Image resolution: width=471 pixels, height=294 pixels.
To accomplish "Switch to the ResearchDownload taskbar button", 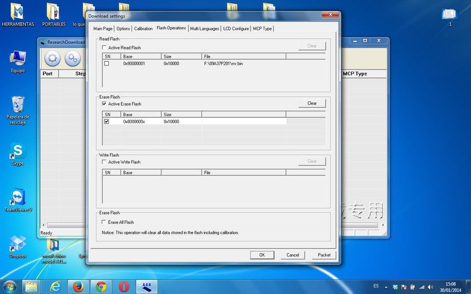I will click(x=147, y=287).
